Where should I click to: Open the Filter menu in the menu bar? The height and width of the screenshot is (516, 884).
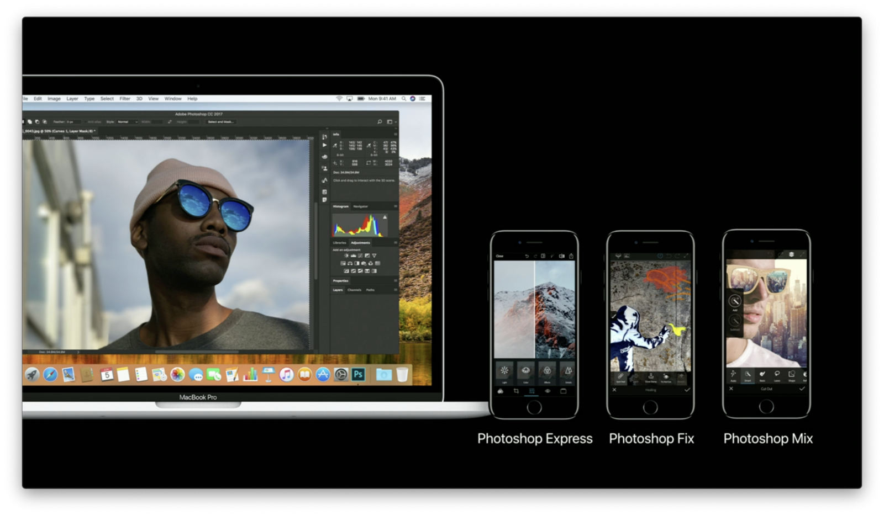point(125,99)
